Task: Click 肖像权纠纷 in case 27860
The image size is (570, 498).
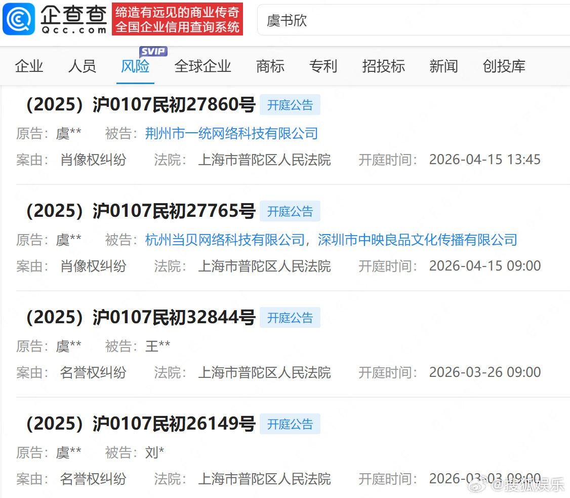Action: [93, 160]
